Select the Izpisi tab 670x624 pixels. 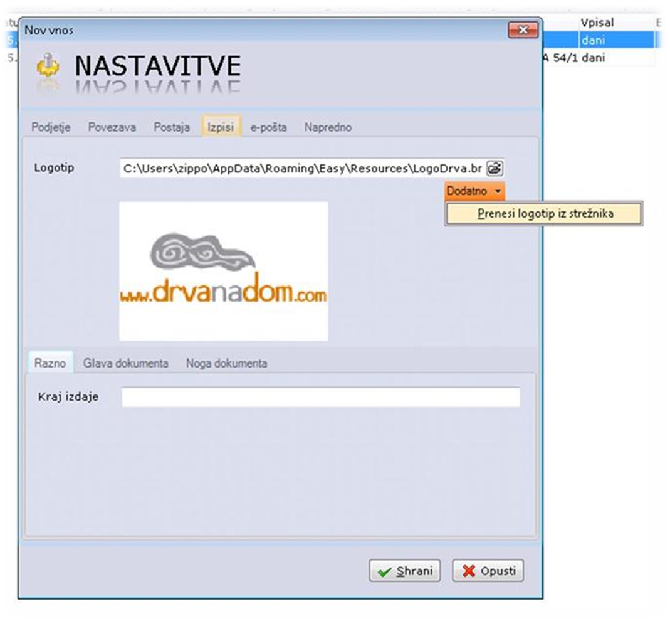(221, 127)
